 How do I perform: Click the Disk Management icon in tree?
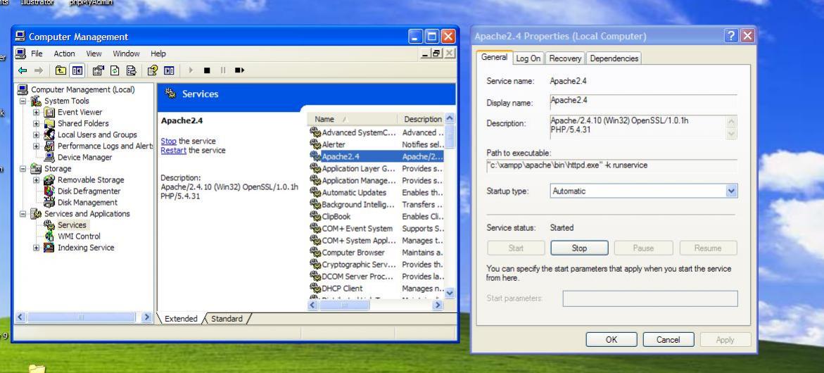(49, 202)
